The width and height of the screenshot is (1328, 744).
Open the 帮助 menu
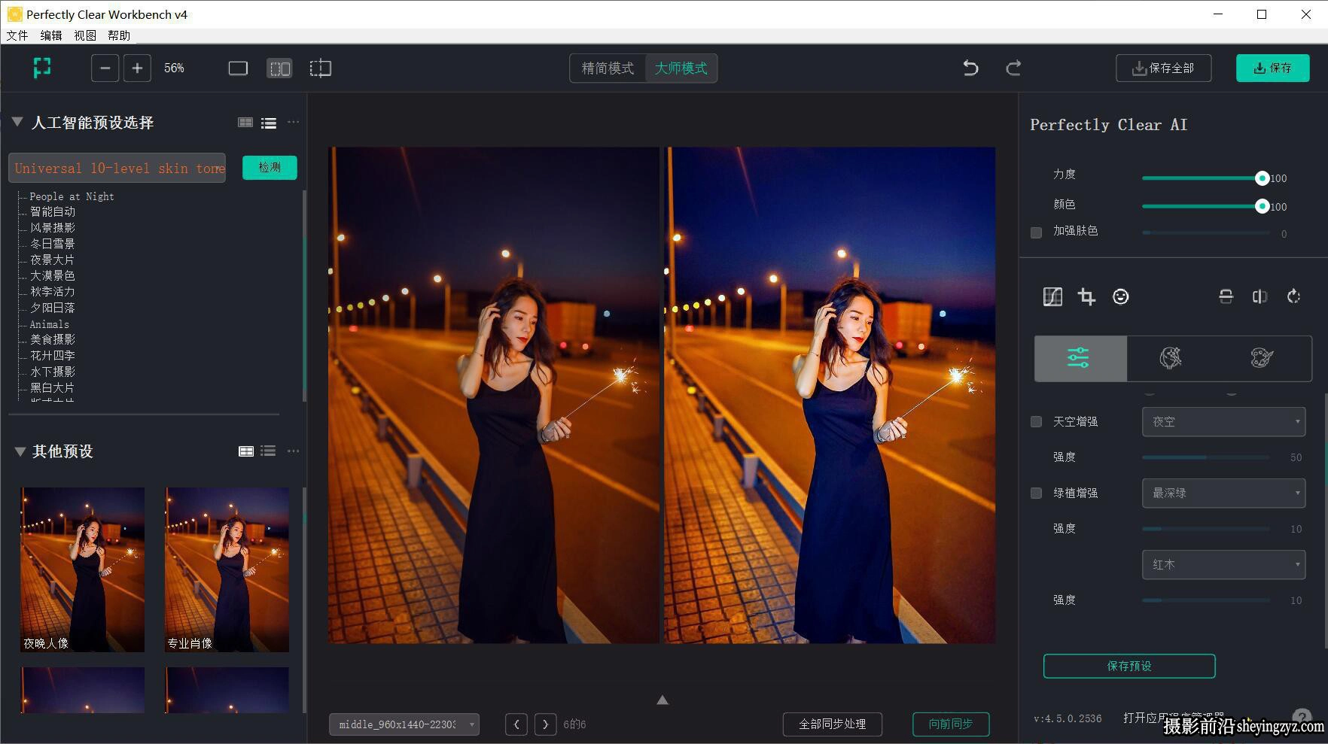pos(119,35)
